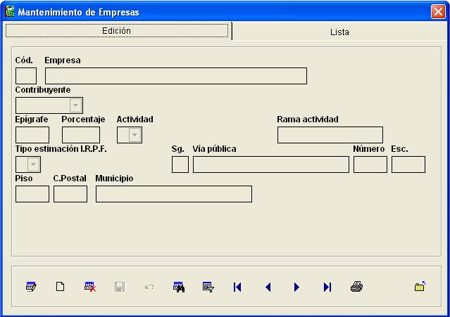Select the Epígrafe input box
Viewport: 450px width, 317px height.
[32, 135]
